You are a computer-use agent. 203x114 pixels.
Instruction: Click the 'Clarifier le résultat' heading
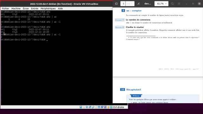134,27
